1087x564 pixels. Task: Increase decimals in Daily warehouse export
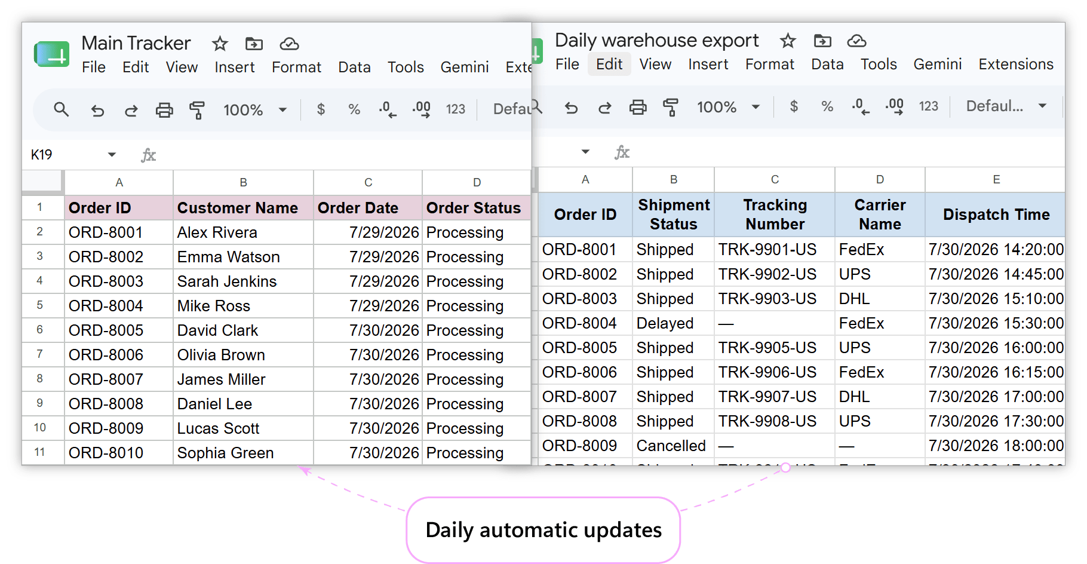[x=895, y=106]
